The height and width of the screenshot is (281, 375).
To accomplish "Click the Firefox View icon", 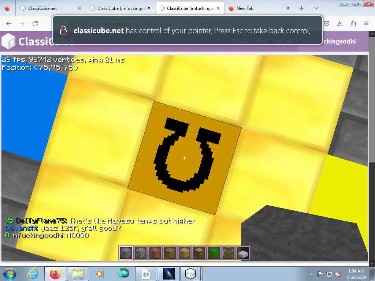I will [7, 8].
